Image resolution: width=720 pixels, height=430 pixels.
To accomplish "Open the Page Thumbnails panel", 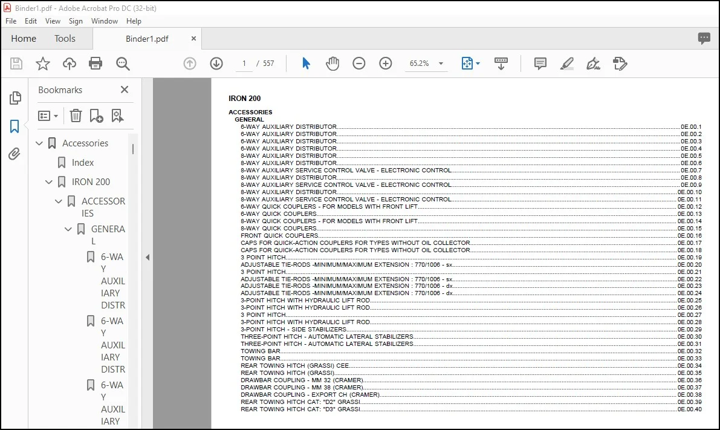I will (x=15, y=98).
